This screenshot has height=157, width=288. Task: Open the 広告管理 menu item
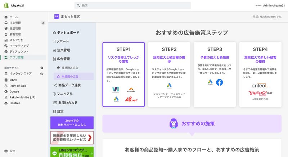61,59
